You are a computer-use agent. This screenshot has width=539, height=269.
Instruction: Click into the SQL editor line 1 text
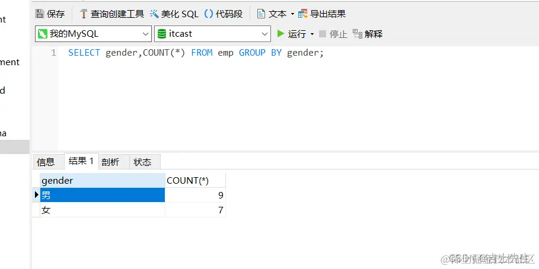196,53
